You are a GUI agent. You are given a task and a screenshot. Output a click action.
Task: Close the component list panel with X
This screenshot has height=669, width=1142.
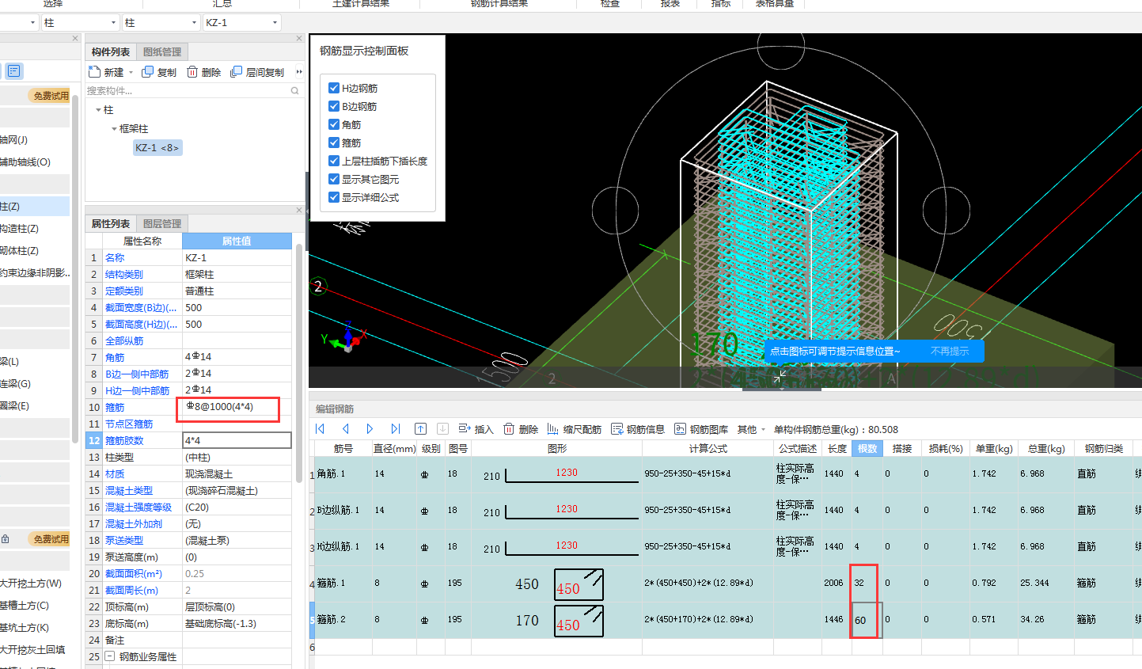point(299,39)
